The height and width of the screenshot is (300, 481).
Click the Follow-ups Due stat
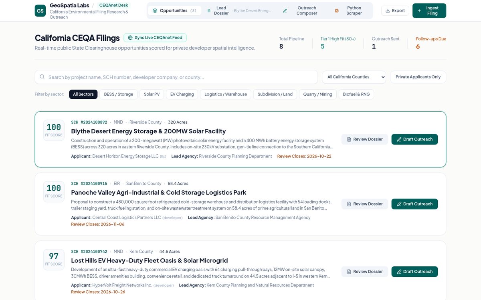click(431, 43)
